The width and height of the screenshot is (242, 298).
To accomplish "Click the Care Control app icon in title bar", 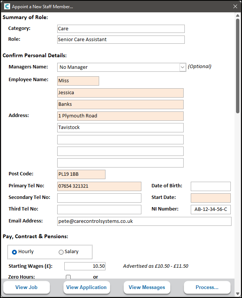I will point(7,6).
